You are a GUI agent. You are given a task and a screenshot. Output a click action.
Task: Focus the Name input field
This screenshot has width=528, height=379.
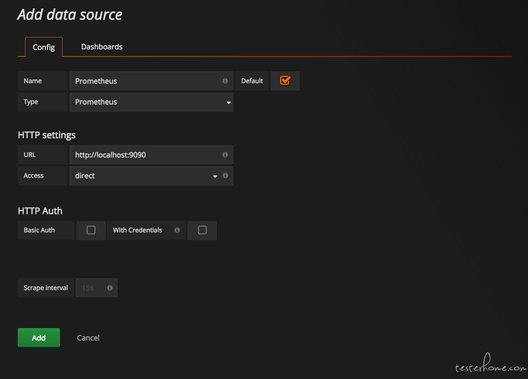[151, 81]
